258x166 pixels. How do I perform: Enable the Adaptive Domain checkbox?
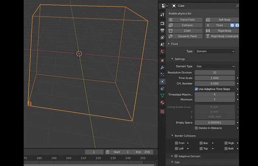[x=176, y=156]
